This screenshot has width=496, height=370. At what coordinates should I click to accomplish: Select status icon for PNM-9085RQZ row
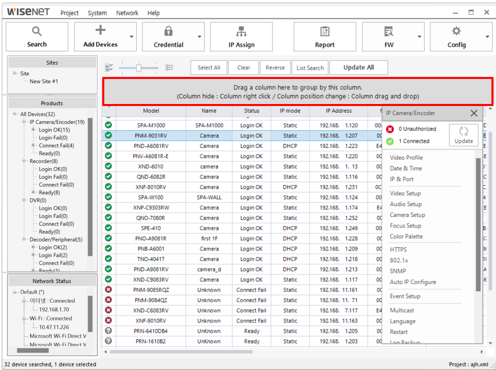point(108,290)
